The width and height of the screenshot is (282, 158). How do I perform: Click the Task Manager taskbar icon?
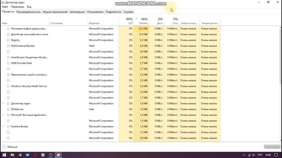tap(58, 155)
